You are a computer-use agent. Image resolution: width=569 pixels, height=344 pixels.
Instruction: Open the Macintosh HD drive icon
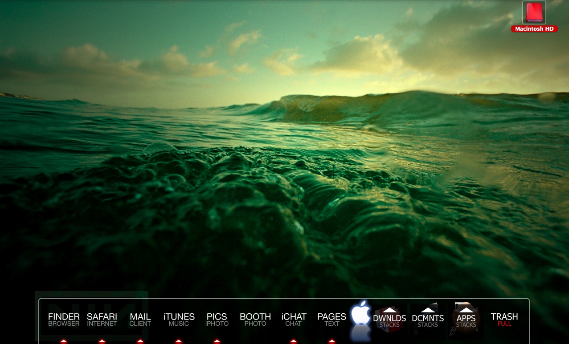pyautogui.click(x=534, y=13)
